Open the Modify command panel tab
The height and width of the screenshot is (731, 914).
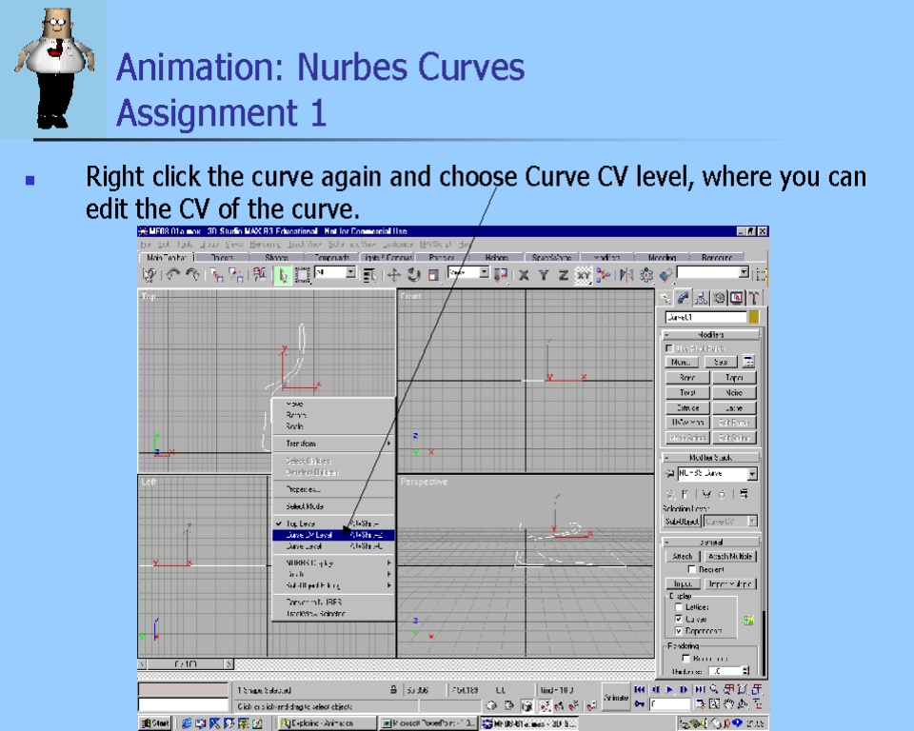click(683, 298)
